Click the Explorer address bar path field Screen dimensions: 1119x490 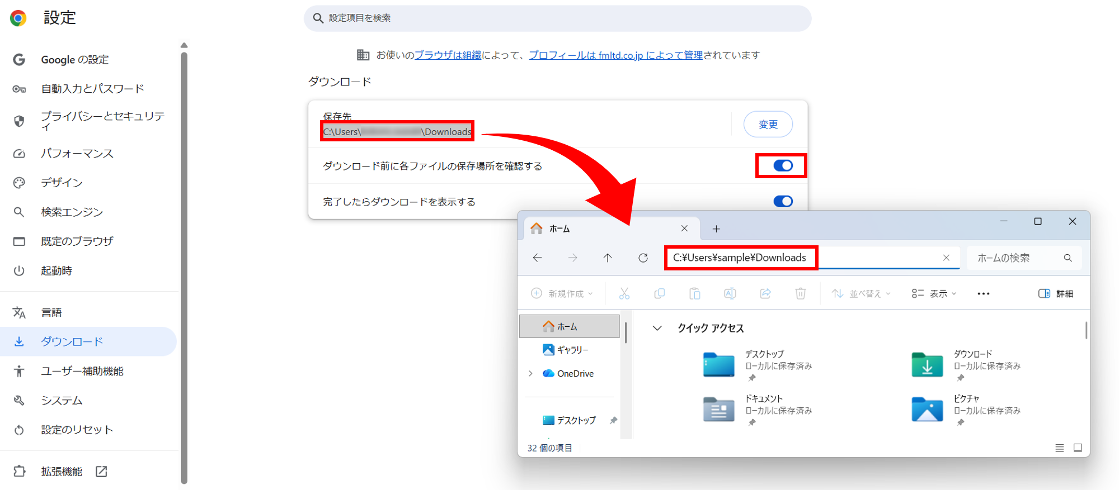click(x=812, y=258)
